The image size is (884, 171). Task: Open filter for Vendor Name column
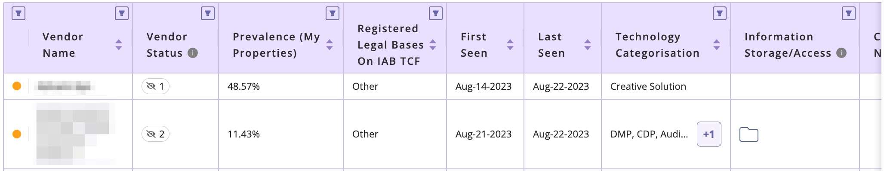point(122,14)
